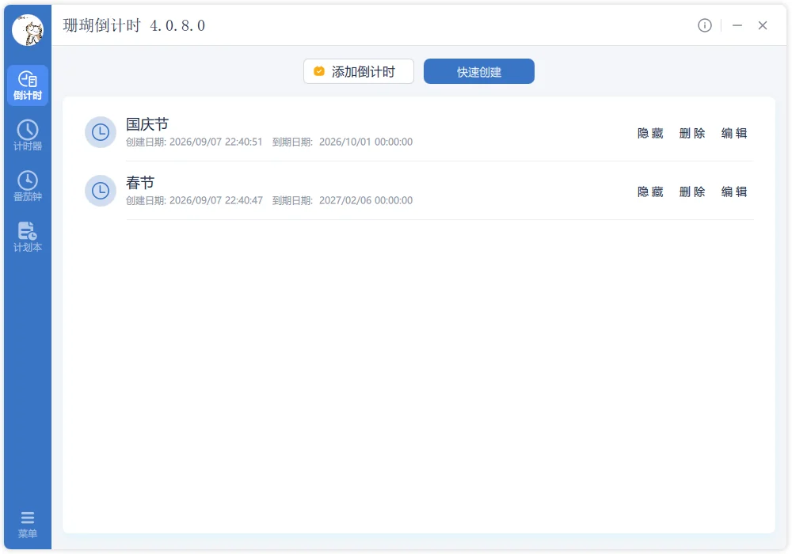Click the clock icon beside 国庆节
Image resolution: width=792 pixels, height=554 pixels.
point(101,132)
